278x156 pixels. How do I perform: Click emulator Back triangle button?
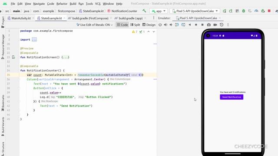click(x=190, y=25)
